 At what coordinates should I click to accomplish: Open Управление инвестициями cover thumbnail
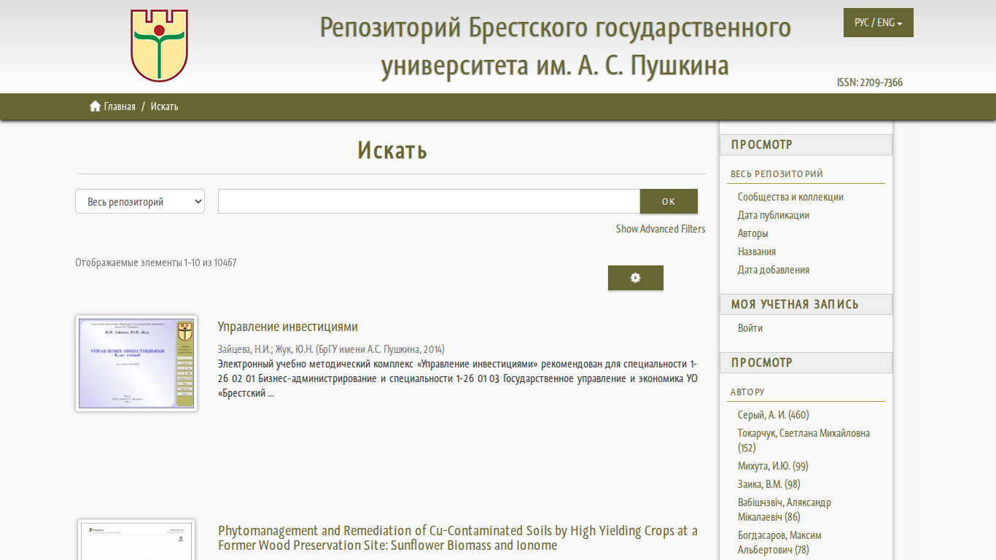(136, 363)
